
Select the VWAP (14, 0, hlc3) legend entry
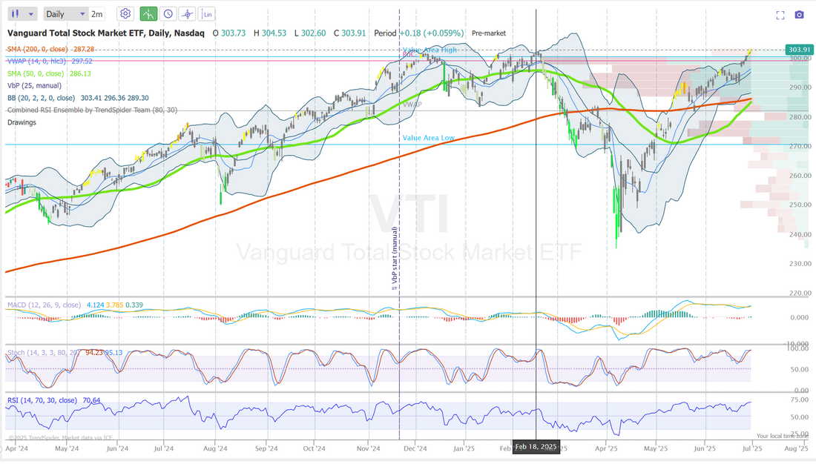coord(50,61)
